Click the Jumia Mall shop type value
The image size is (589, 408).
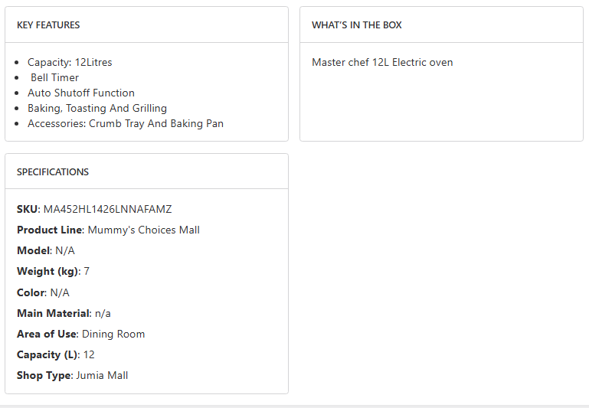pyautogui.click(x=102, y=375)
